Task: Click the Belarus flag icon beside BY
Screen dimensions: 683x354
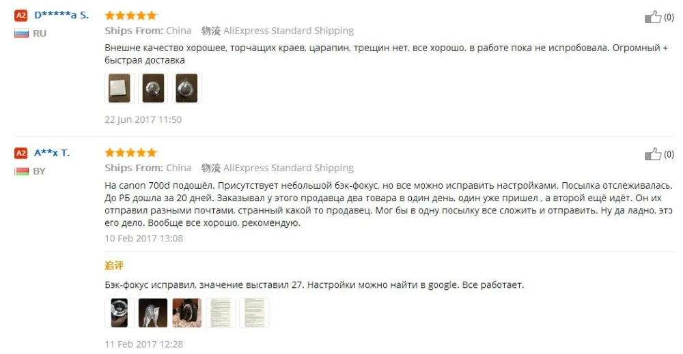Action: pos(21,171)
